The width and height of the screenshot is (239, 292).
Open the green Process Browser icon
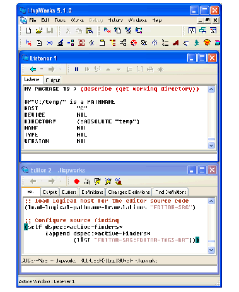[x=196, y=43]
